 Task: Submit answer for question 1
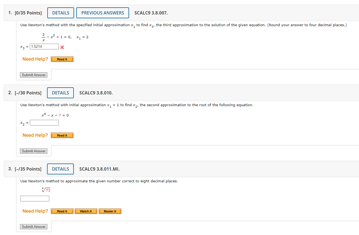(x=33, y=75)
